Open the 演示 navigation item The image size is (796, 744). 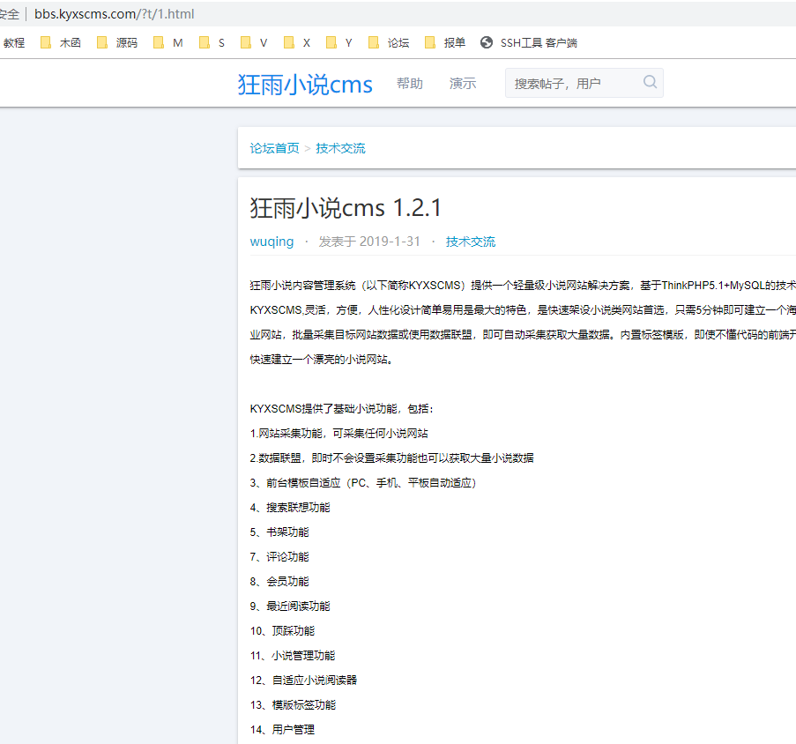click(x=463, y=83)
